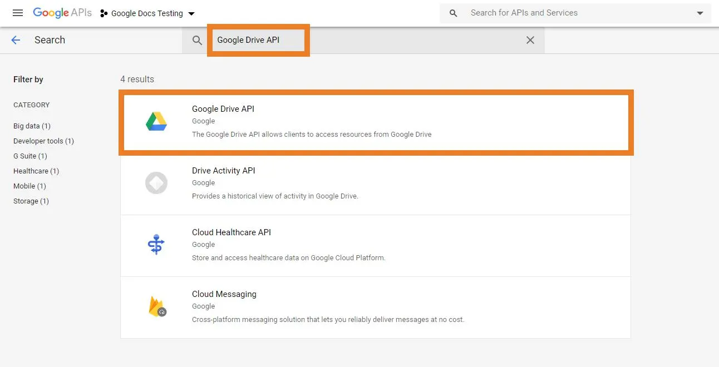Click the 'Filter by' heading
This screenshot has height=367, width=719.
click(x=28, y=80)
